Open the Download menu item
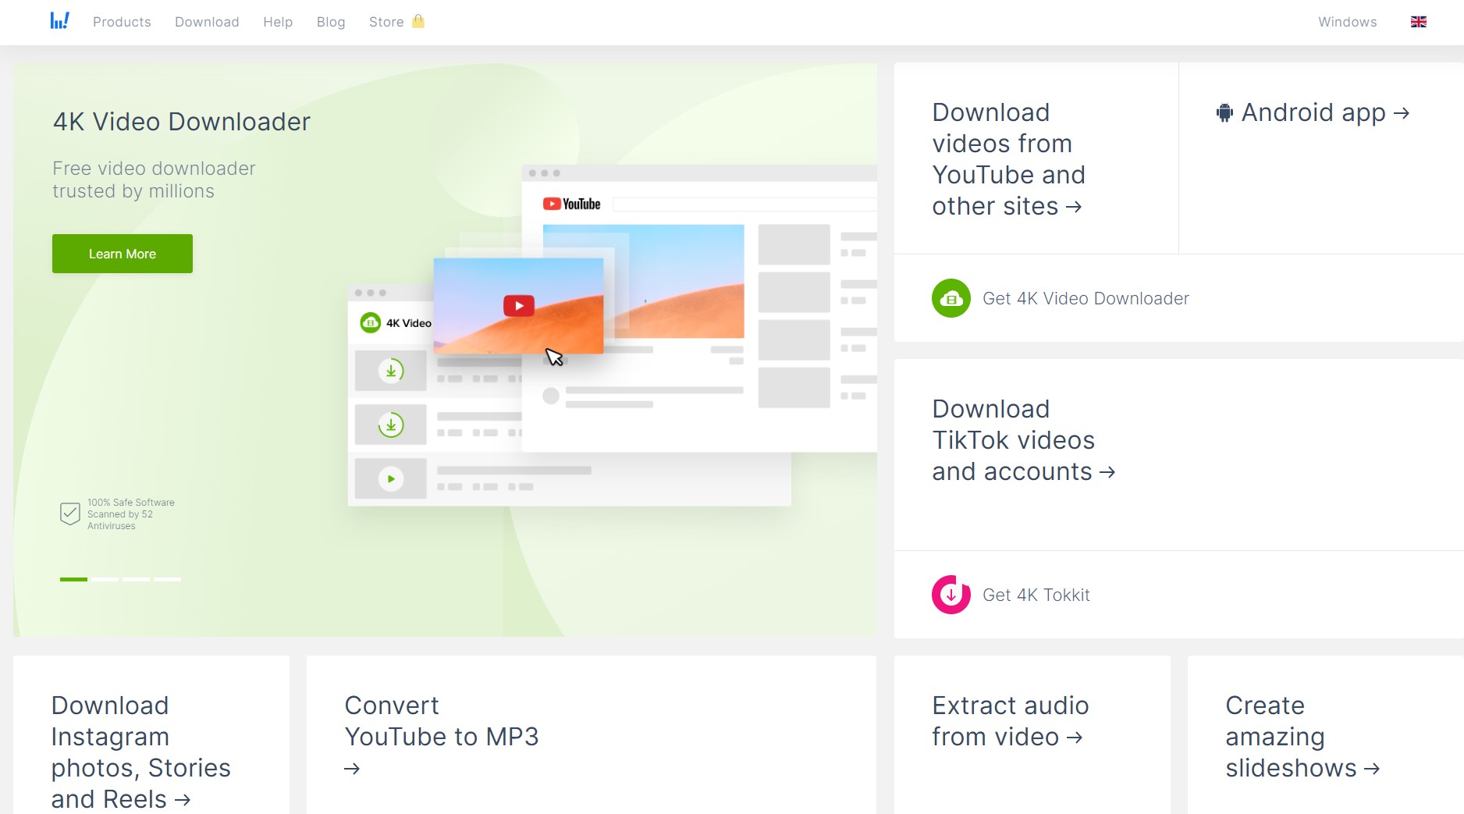 (207, 22)
